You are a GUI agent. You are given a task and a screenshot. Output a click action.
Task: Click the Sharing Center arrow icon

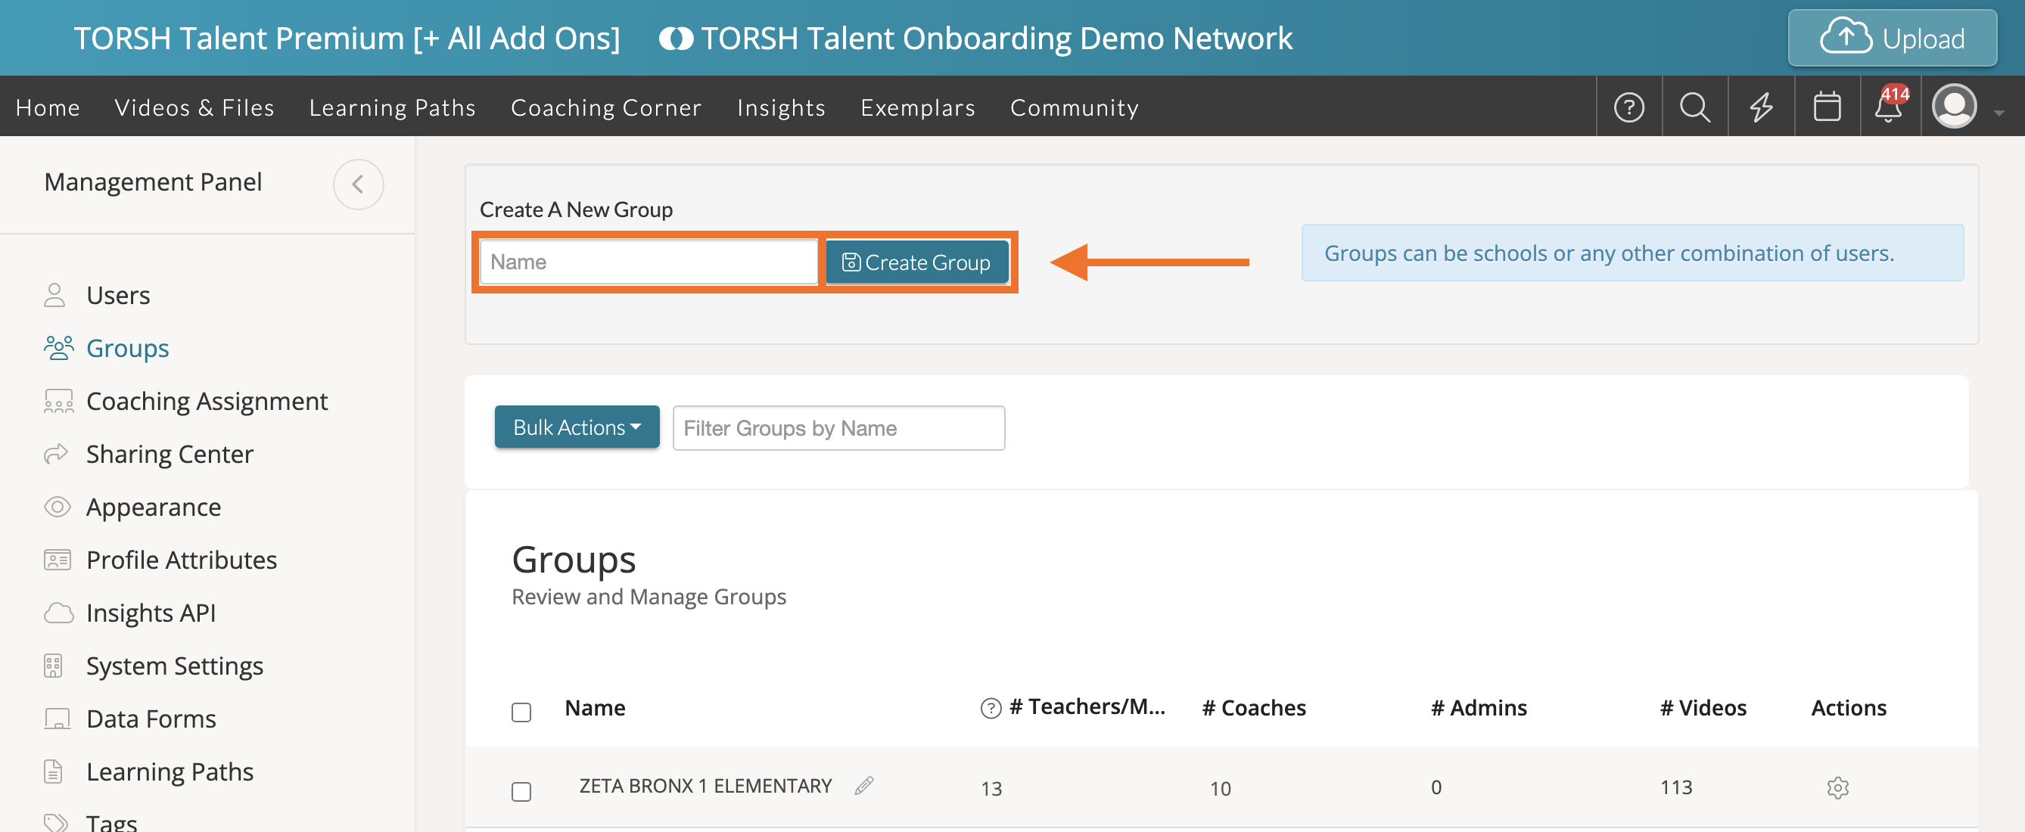(56, 453)
